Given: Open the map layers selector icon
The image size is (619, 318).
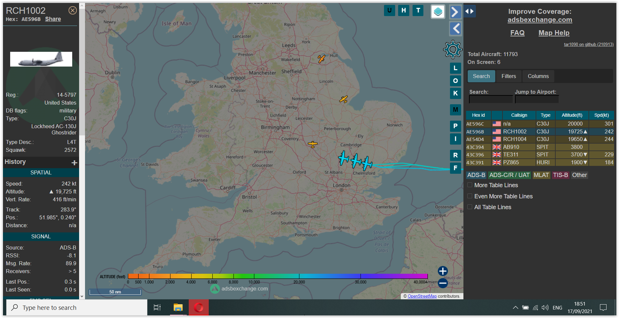Looking at the screenshot, I should click(x=438, y=12).
